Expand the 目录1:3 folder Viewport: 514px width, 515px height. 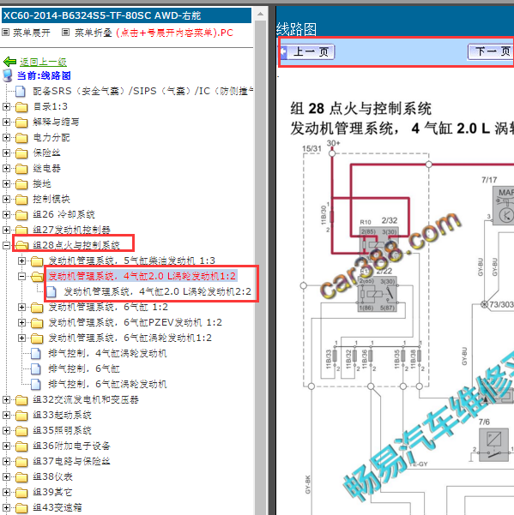coord(6,106)
